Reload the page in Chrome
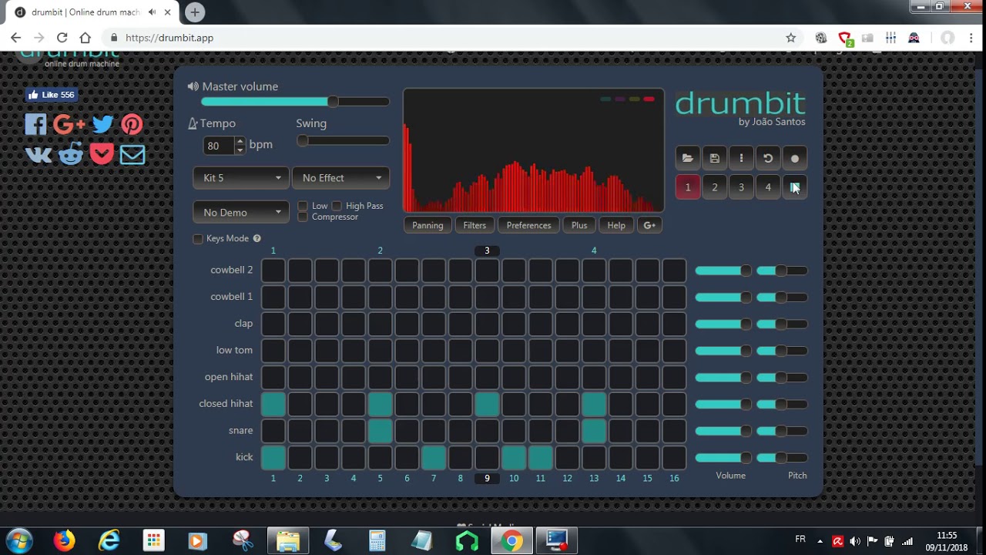 pyautogui.click(x=62, y=38)
